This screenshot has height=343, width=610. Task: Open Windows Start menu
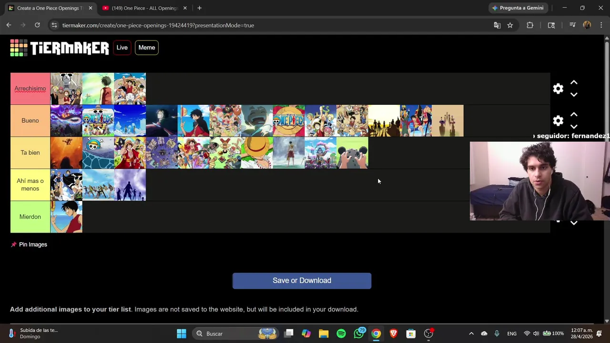click(182, 333)
